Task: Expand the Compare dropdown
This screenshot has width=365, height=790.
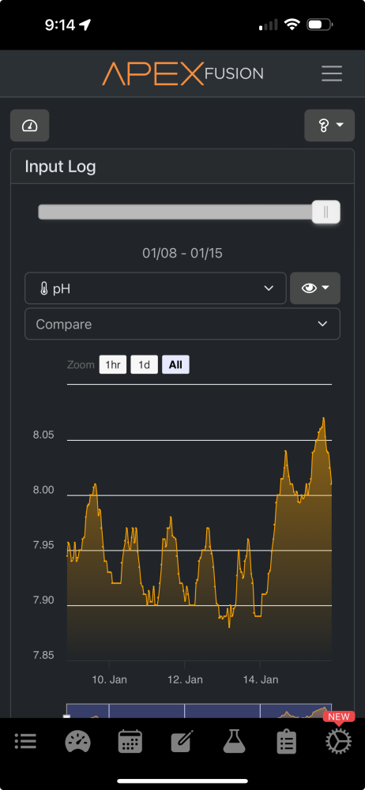Action: [182, 324]
